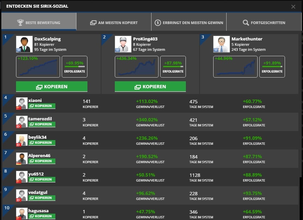Copy trader vedatgul with Kopieren button
303x220 pixels.
(42, 198)
